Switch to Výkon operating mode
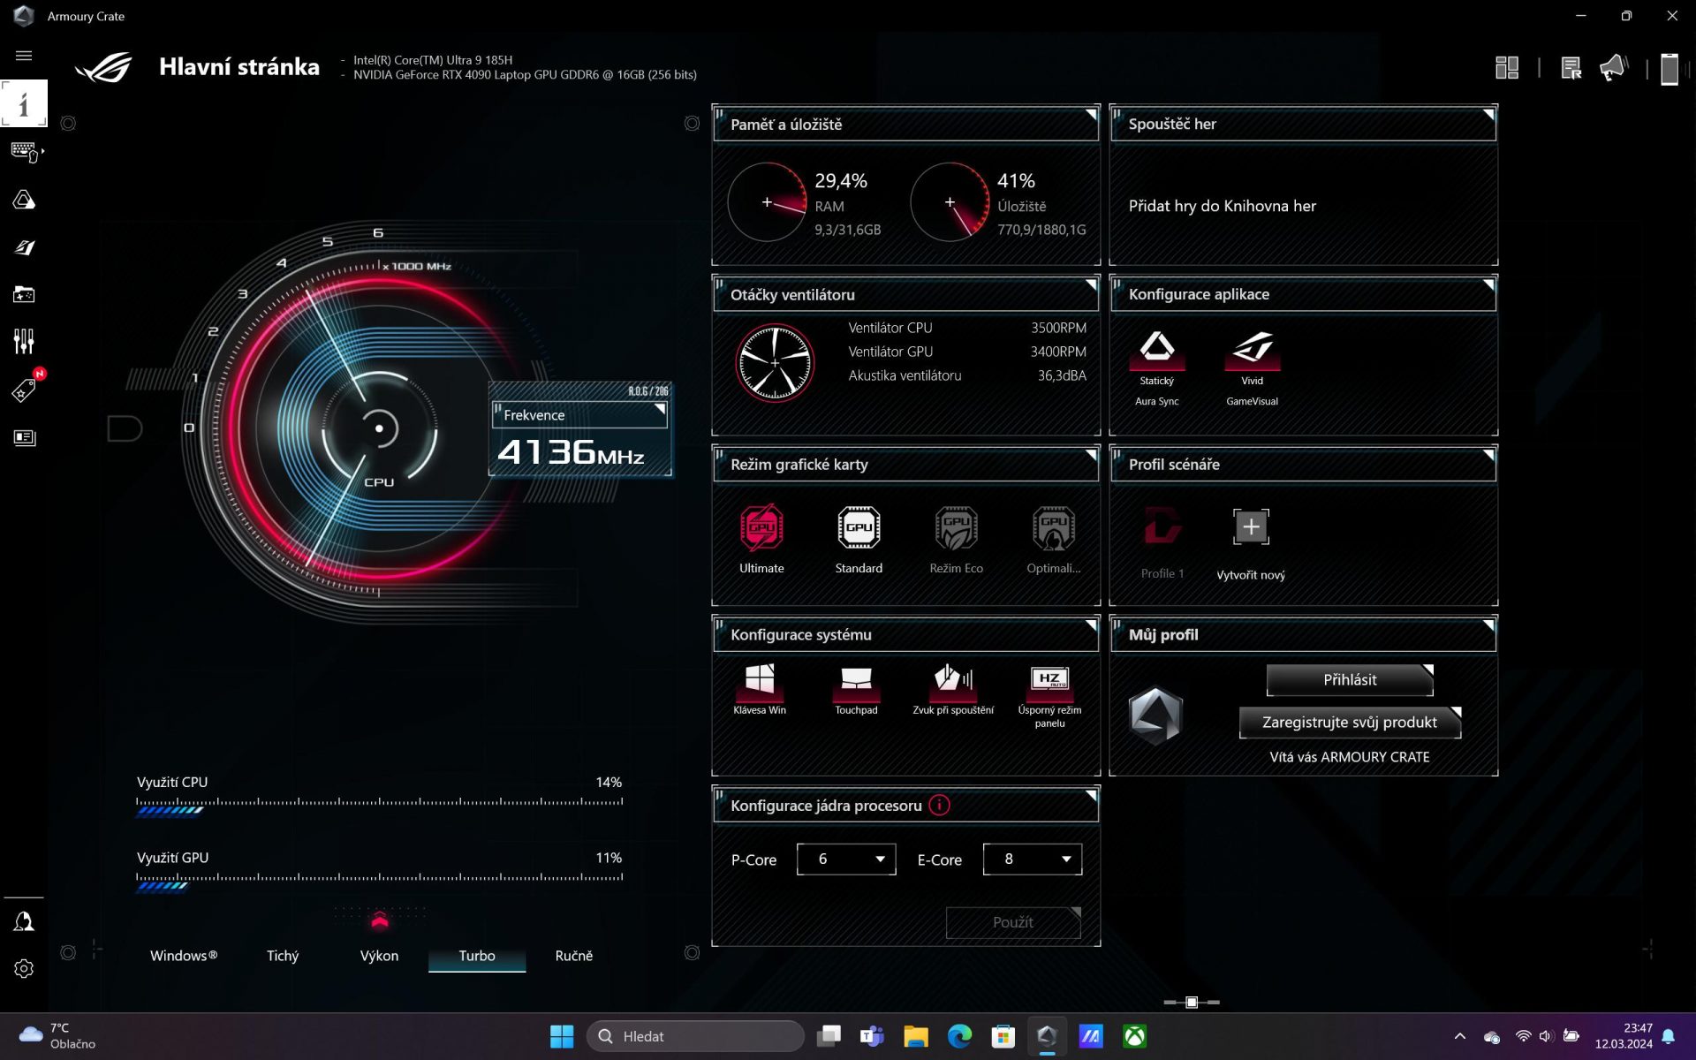1696x1060 pixels. tap(380, 956)
